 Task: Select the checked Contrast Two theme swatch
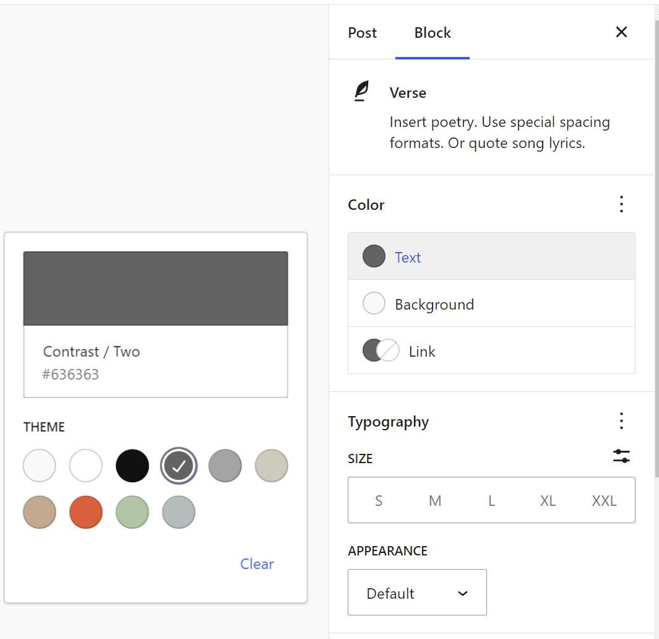click(x=178, y=466)
